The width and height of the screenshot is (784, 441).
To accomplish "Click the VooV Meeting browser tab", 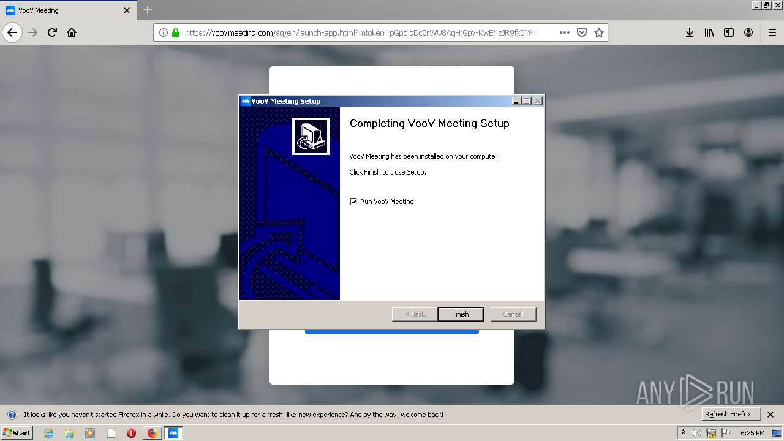I will (68, 10).
